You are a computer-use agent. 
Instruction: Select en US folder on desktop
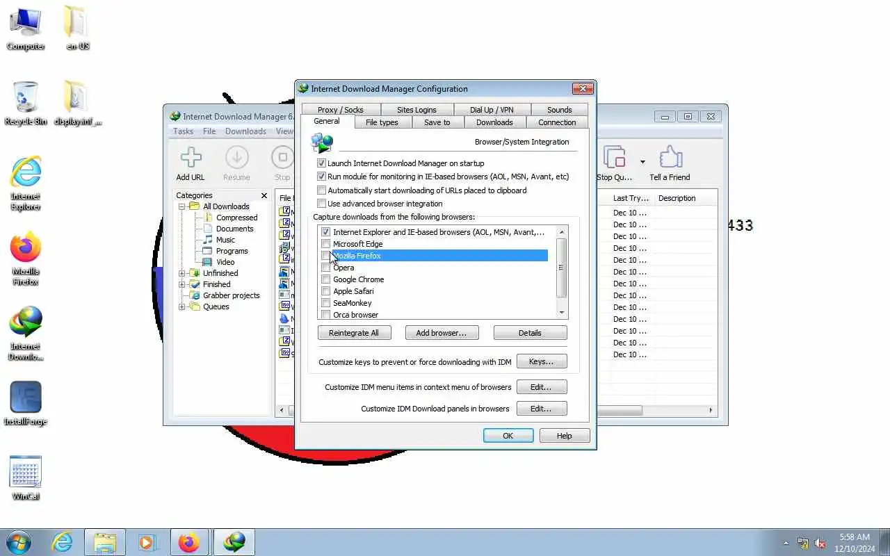click(78, 29)
